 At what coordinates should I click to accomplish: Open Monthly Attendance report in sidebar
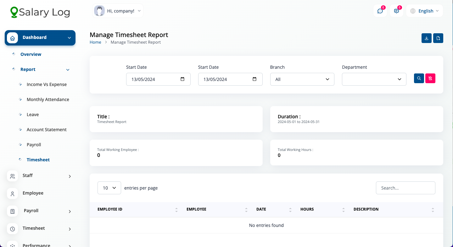(x=48, y=99)
